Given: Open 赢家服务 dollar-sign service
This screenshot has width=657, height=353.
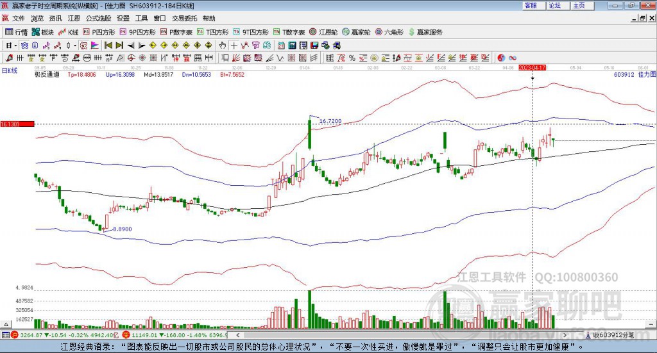Looking at the screenshot, I should point(425,32).
